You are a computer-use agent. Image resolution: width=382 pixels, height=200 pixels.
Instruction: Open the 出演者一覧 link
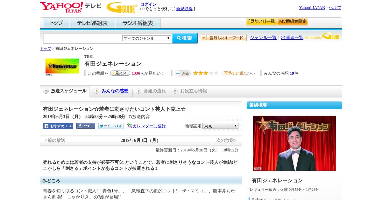292,37
